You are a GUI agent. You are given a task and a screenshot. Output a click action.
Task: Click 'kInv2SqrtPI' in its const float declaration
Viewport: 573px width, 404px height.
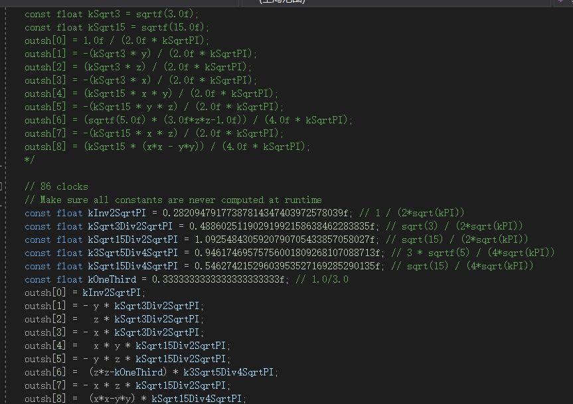click(117, 213)
